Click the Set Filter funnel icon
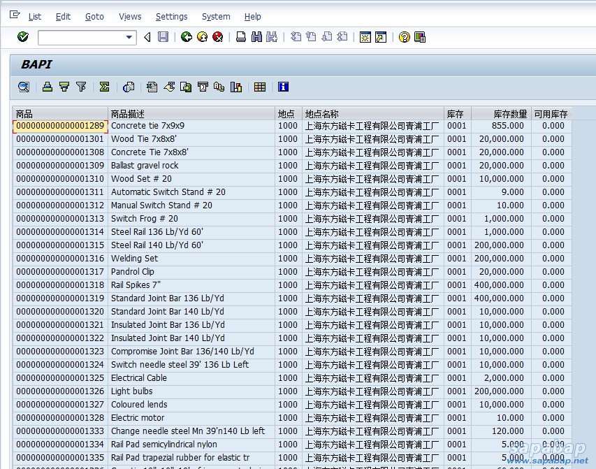This screenshot has height=469, width=596. click(x=81, y=87)
